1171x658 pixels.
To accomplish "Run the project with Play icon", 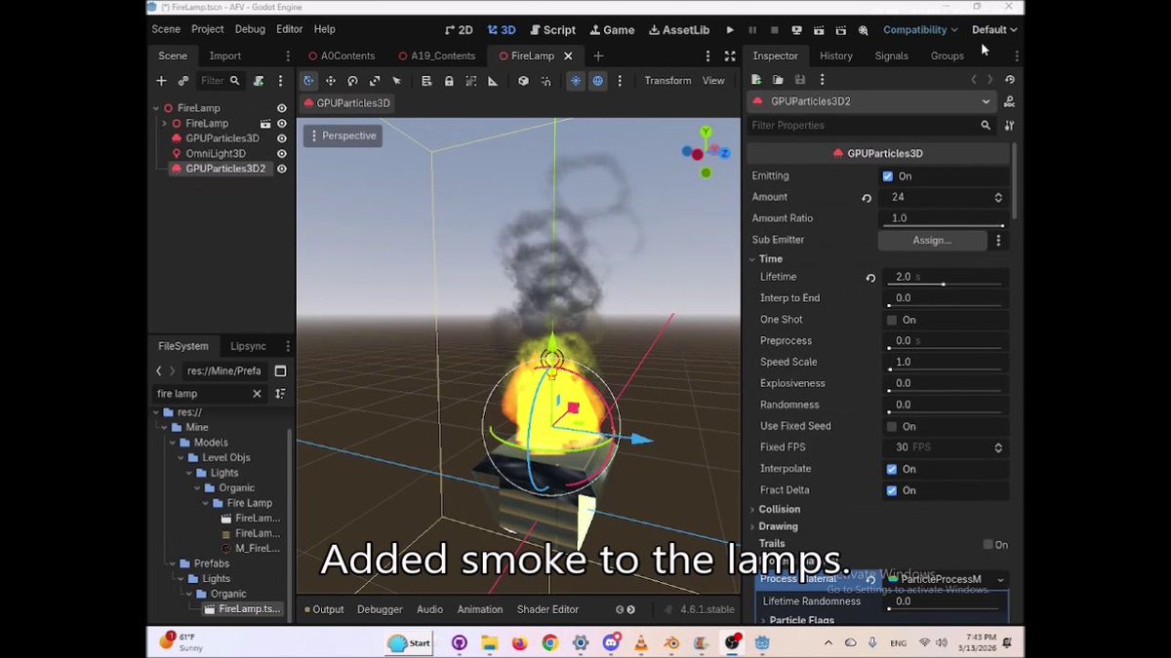I will coord(730,30).
